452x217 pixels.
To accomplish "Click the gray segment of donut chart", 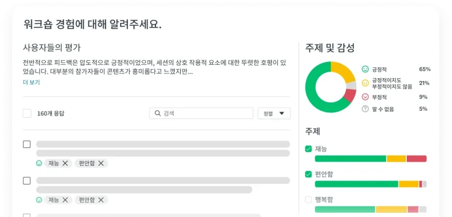I will point(351,85).
